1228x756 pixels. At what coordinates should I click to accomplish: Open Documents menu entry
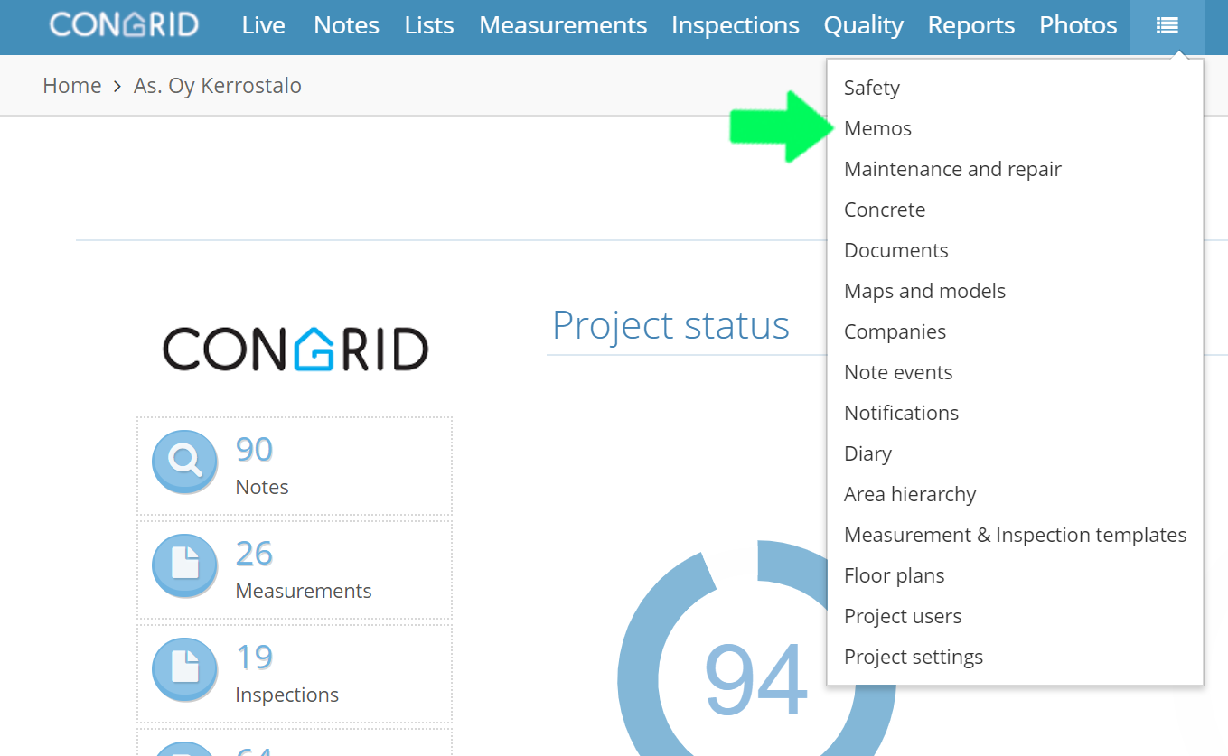[896, 250]
